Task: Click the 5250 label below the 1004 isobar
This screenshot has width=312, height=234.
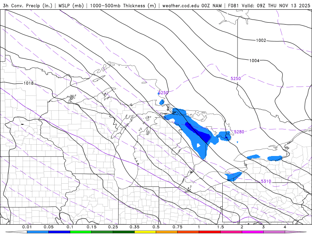Action: coord(236,79)
